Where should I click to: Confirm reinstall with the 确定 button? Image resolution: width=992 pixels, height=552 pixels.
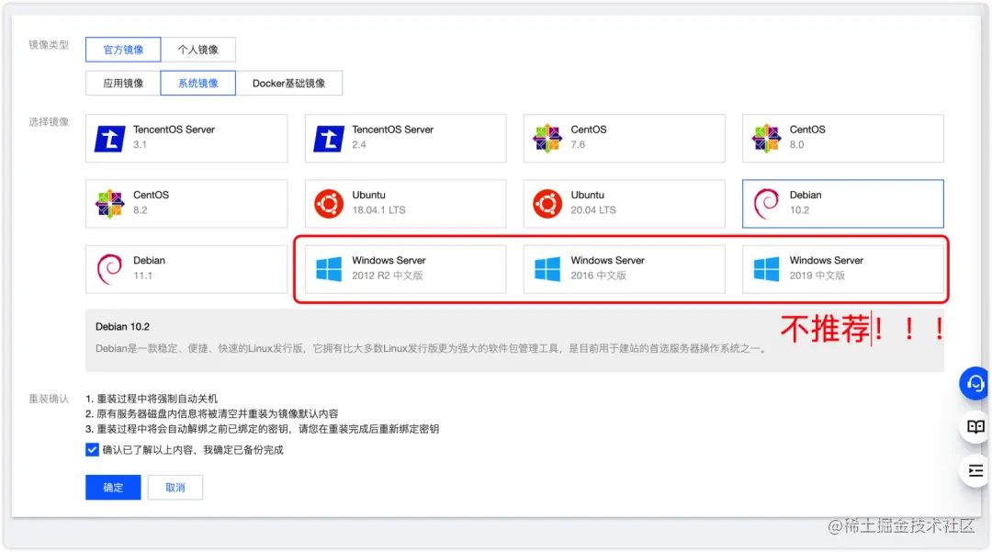pyautogui.click(x=113, y=488)
